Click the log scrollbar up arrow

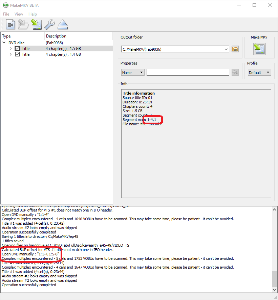274,209
